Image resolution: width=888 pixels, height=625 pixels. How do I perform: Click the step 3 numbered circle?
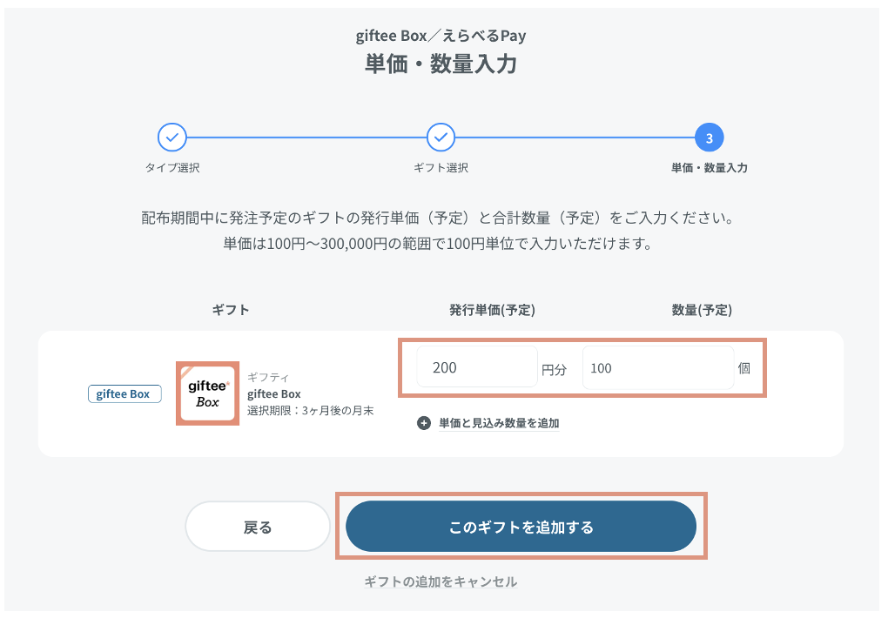709,137
